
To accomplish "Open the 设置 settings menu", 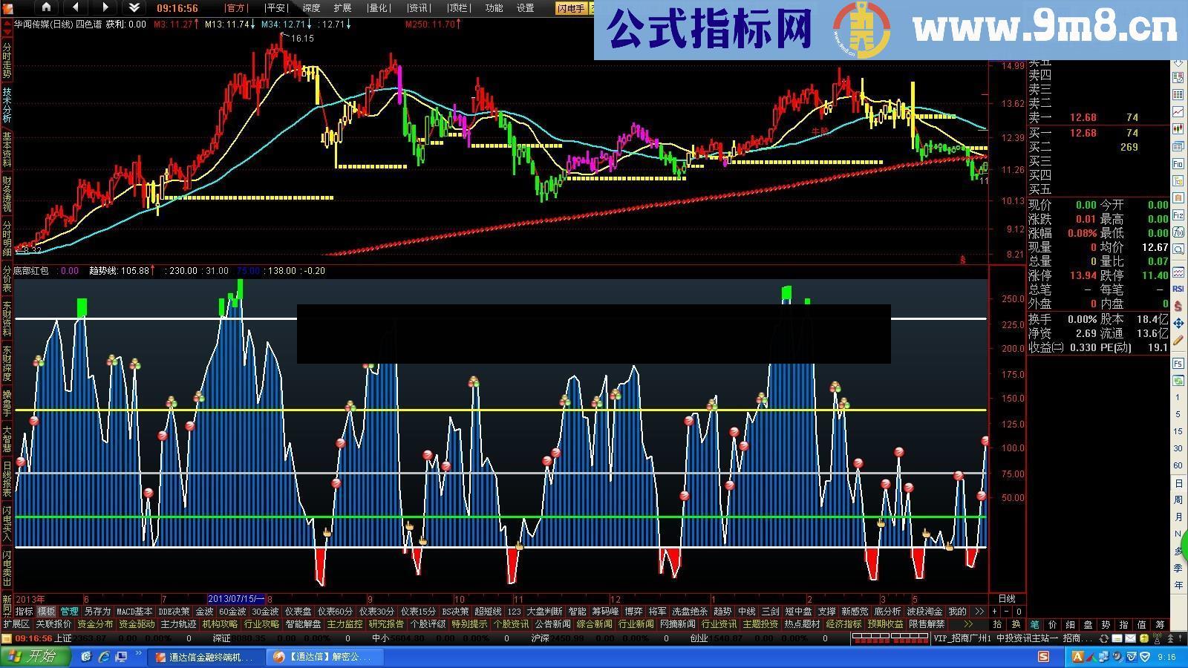I will point(526,8).
